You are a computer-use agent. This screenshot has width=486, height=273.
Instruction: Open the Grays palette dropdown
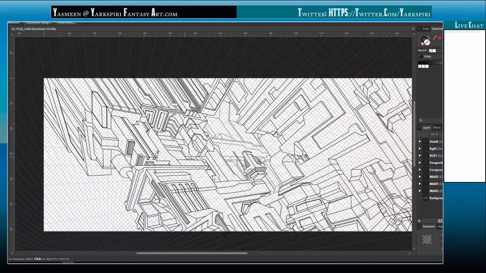[431, 56]
